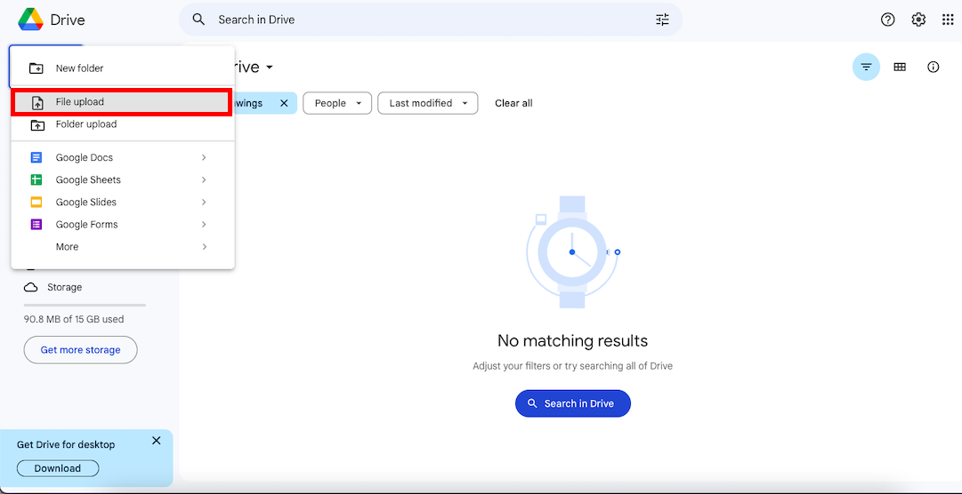The height and width of the screenshot is (494, 962).
Task: Select Google Sheets menu entry
Action: pos(123,179)
